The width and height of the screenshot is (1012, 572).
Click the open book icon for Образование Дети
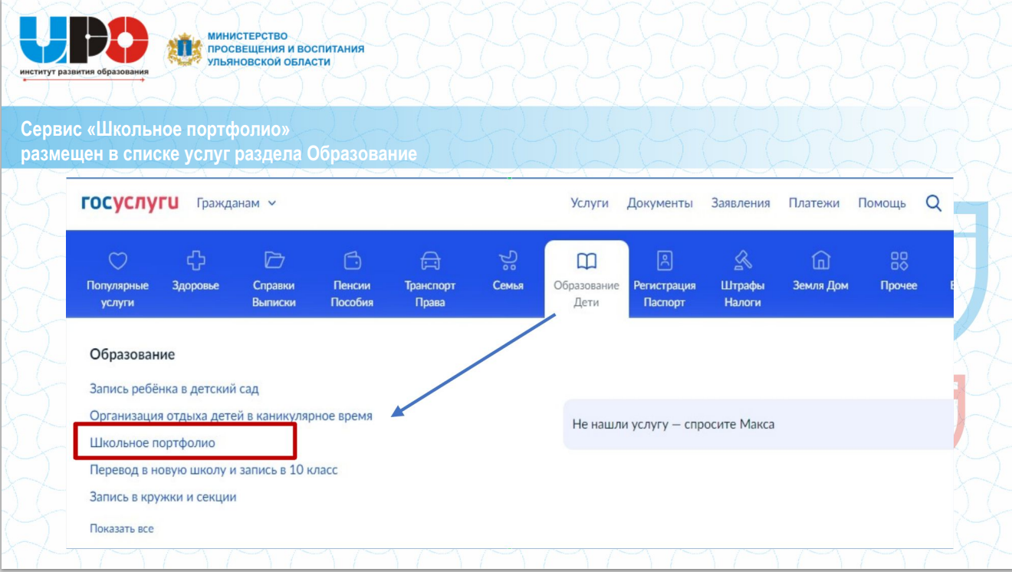(586, 261)
